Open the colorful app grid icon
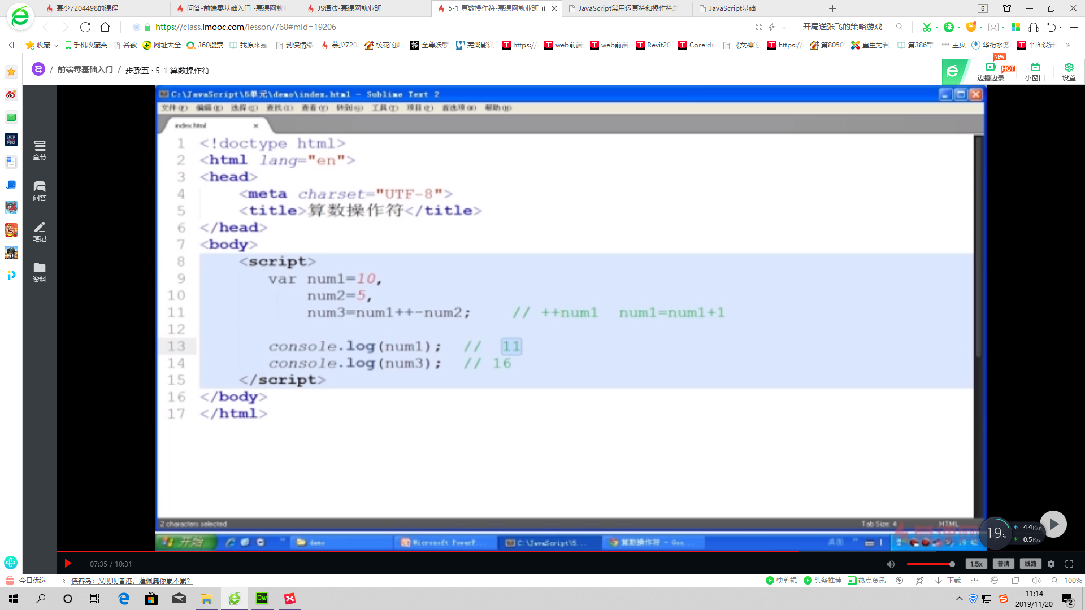 [1015, 27]
